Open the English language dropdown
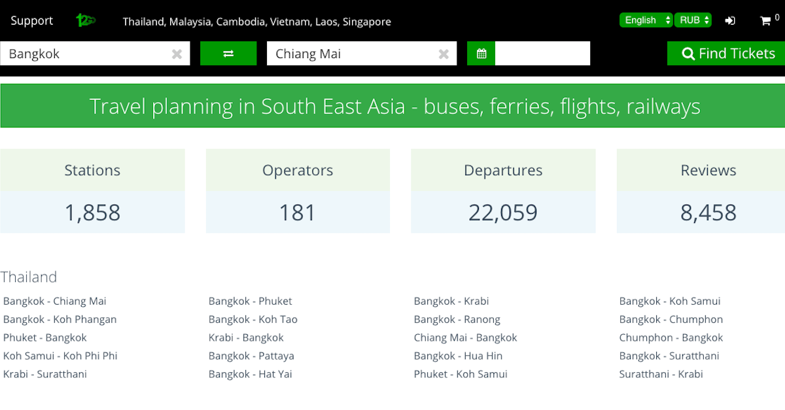The image size is (785, 410). click(x=646, y=20)
